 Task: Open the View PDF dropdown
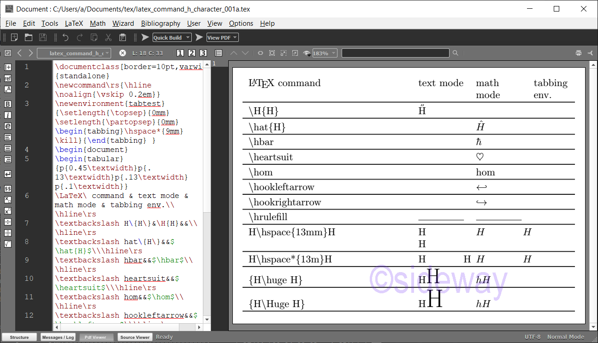(222, 38)
